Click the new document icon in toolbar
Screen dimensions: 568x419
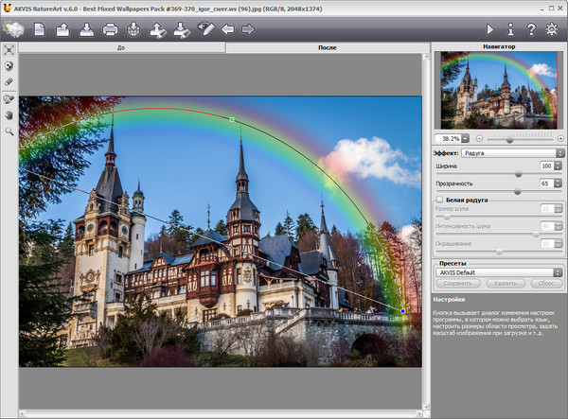(x=40, y=29)
